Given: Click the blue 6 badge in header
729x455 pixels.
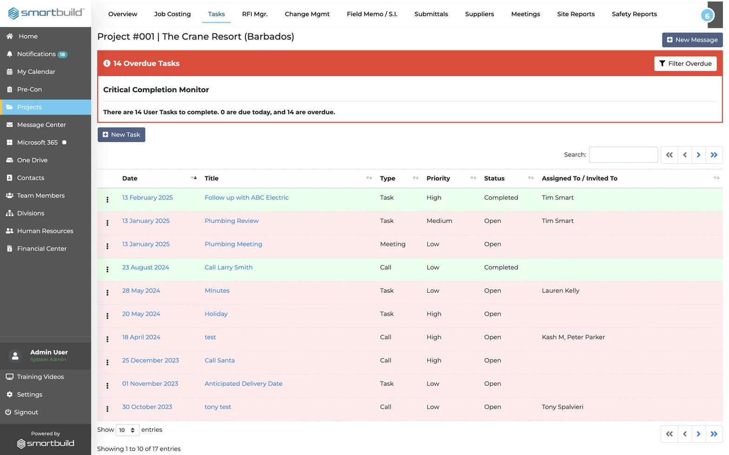Looking at the screenshot, I should point(707,16).
